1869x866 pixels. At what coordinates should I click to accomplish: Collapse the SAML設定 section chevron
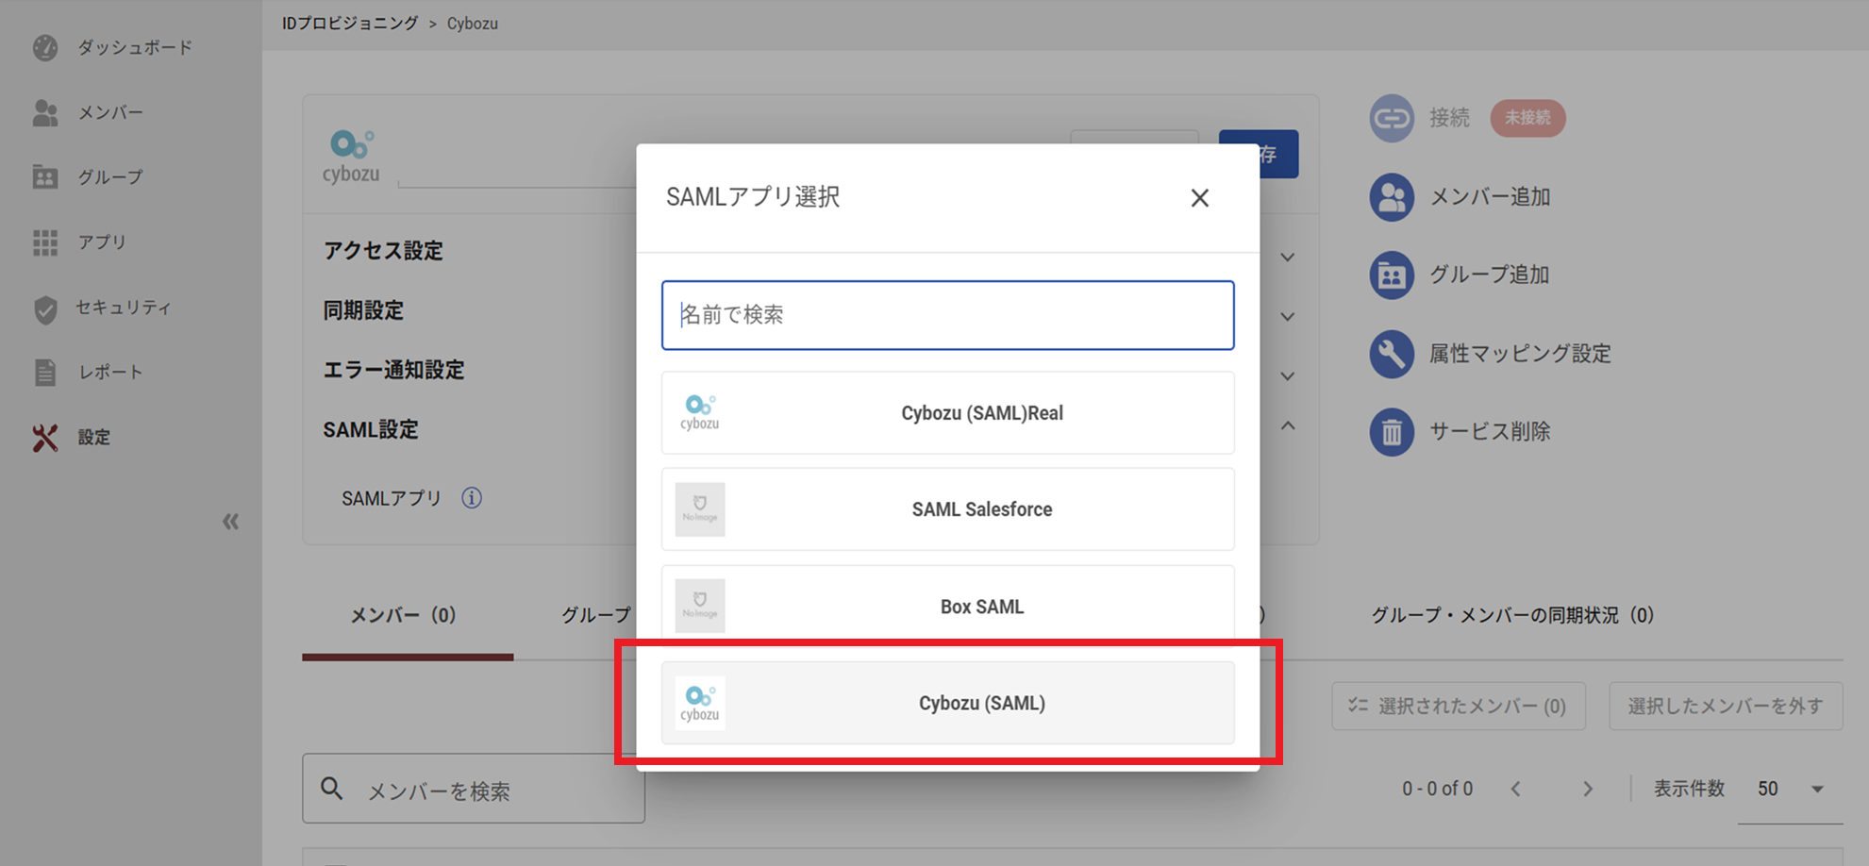pos(1287,425)
